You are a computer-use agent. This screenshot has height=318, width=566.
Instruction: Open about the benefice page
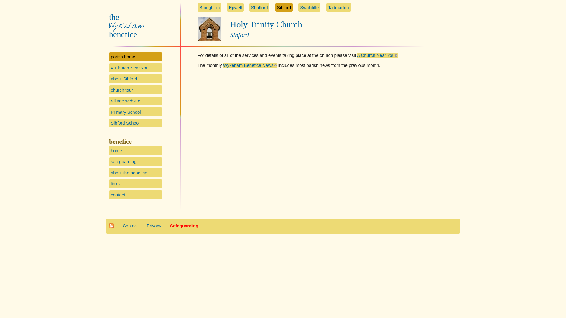pos(136,173)
